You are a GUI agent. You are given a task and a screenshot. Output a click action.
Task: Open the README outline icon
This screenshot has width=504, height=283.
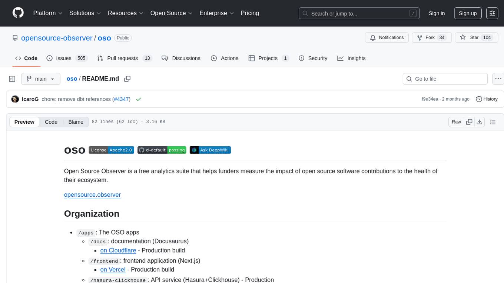(x=493, y=122)
